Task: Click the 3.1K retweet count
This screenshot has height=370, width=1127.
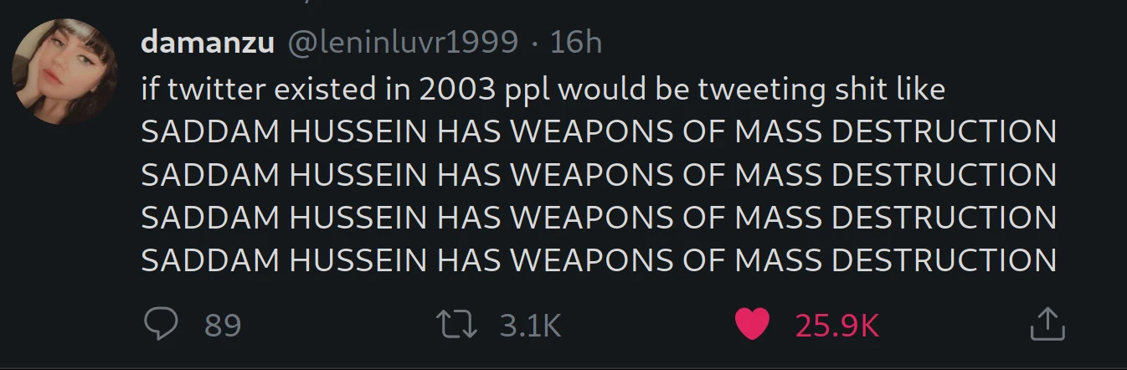Action: (530, 325)
